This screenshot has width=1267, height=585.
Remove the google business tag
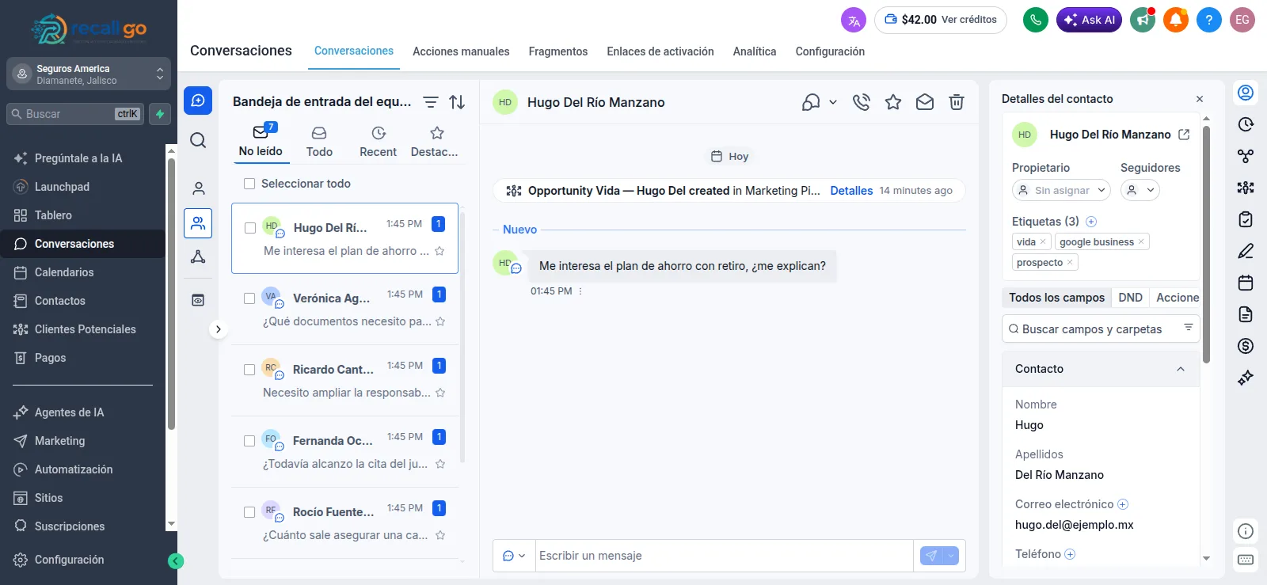pyautogui.click(x=1141, y=242)
